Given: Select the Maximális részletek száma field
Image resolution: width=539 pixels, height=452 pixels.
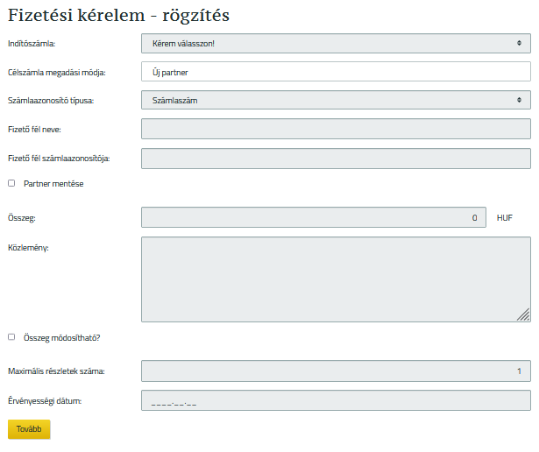Looking at the screenshot, I should pyautogui.click(x=336, y=371).
